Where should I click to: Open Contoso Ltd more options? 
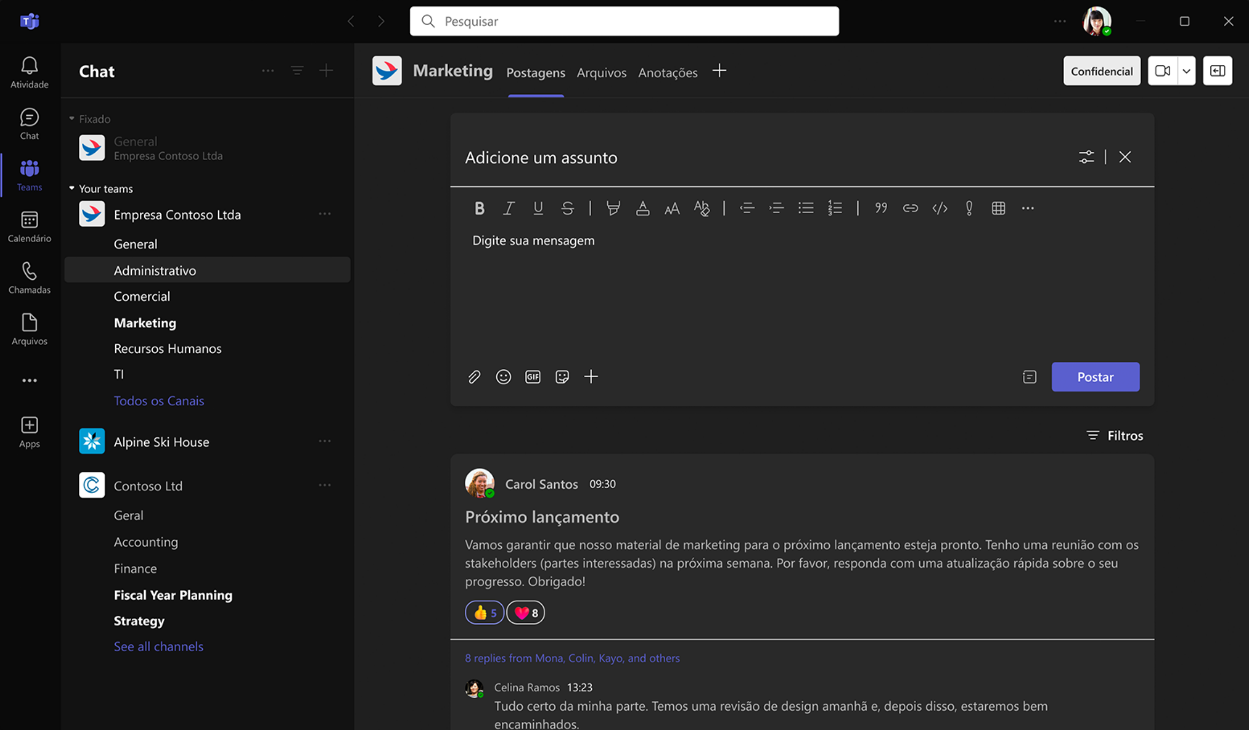325,485
